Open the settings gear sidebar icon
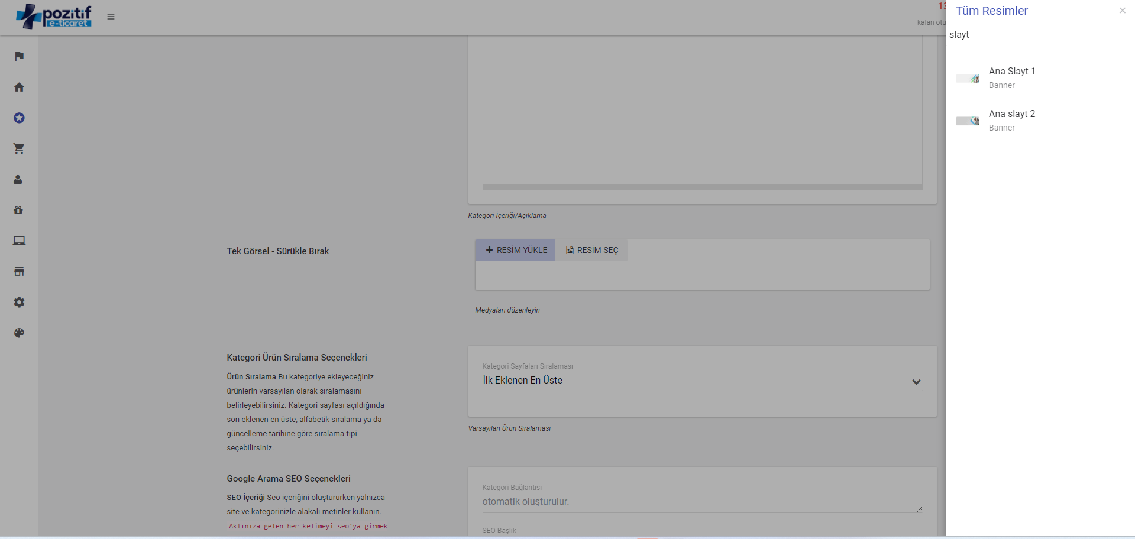Screen dimensions: 1135x539 pos(19,302)
